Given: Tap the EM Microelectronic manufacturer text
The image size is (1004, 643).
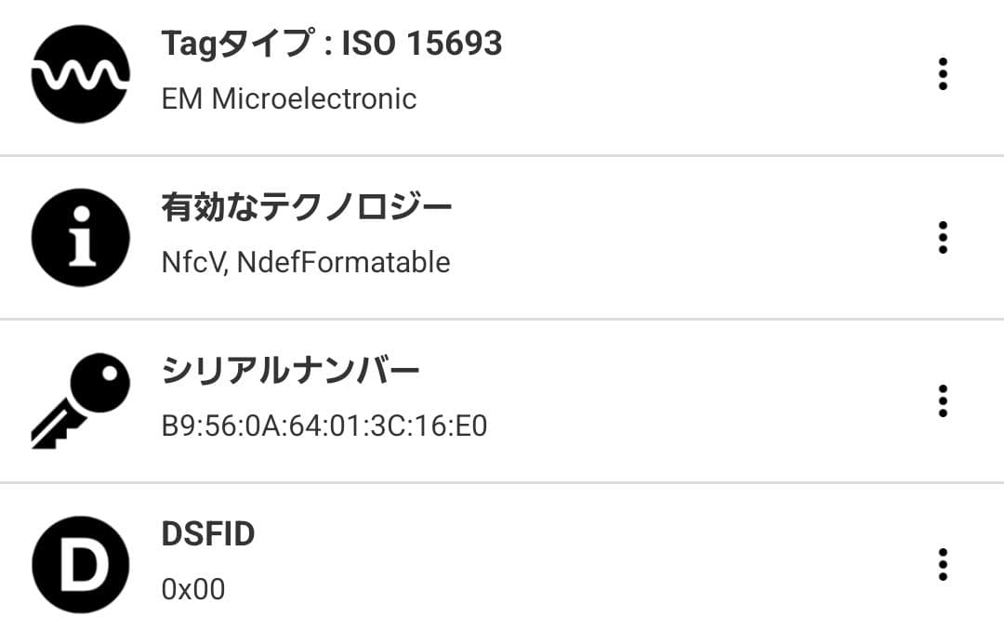Looking at the screenshot, I should point(289,98).
